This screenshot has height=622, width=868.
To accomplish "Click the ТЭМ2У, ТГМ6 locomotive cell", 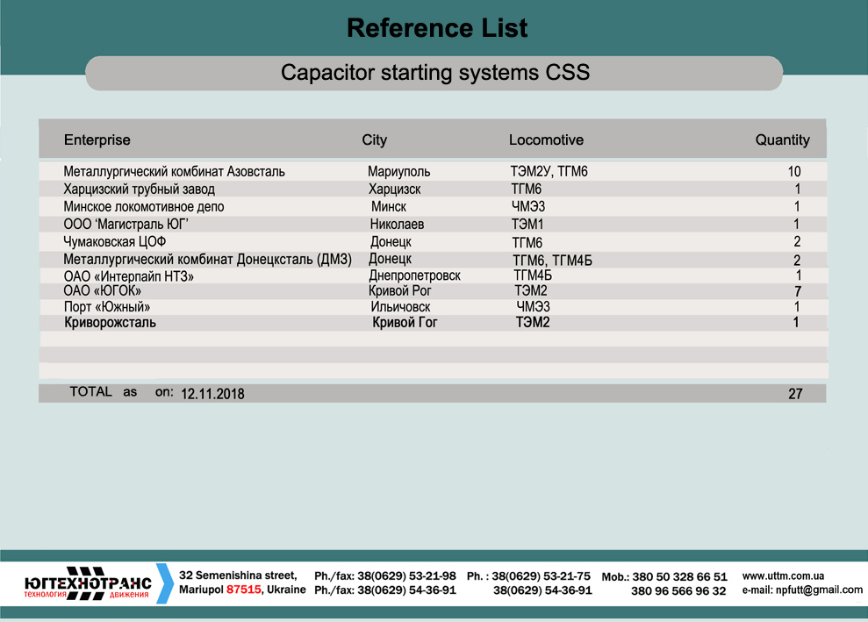I will pyautogui.click(x=549, y=172).
